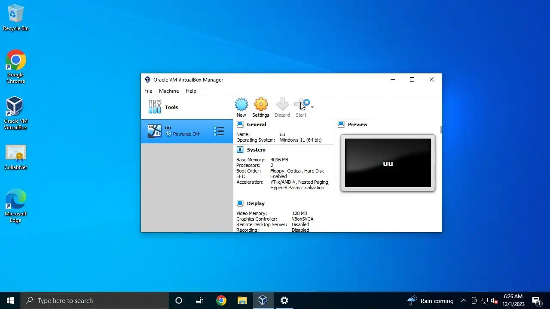Viewport: 550px width, 309px height.
Task: Expand the Start button dropdown arrow
Action: pyautogui.click(x=312, y=107)
